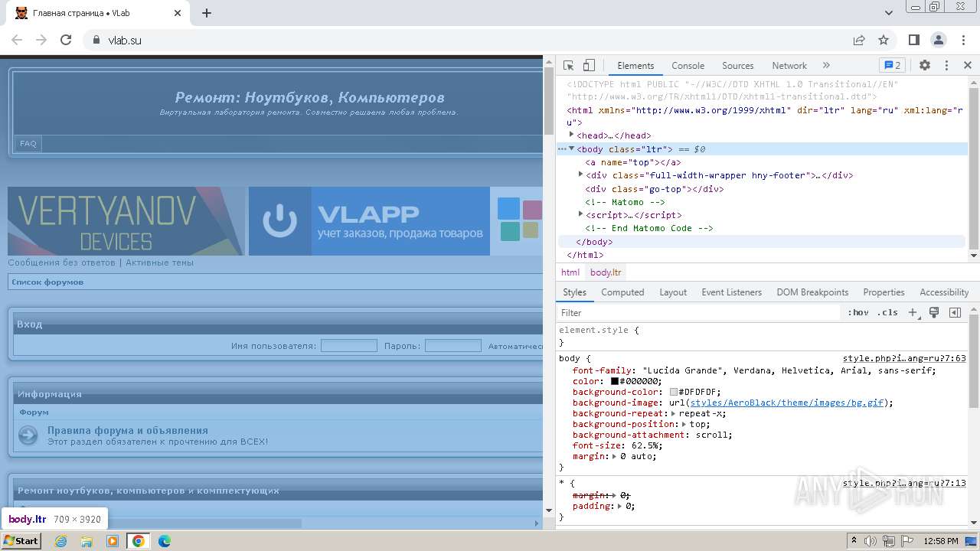Screen dimensions: 980x551
Task: Open the DOM Breakpoints tab
Action: 812,292
